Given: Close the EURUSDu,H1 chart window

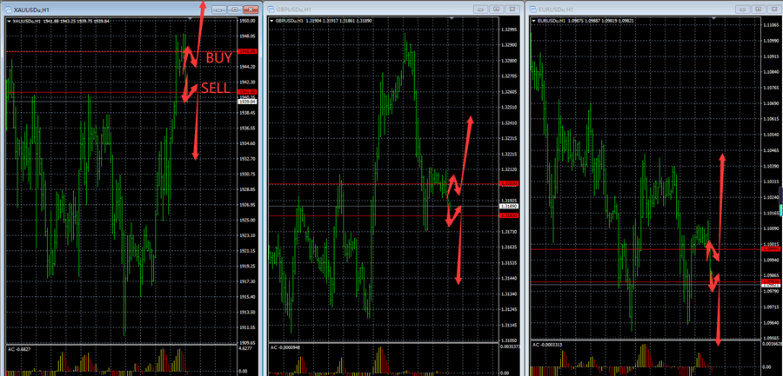Looking at the screenshot, I should (772, 9).
